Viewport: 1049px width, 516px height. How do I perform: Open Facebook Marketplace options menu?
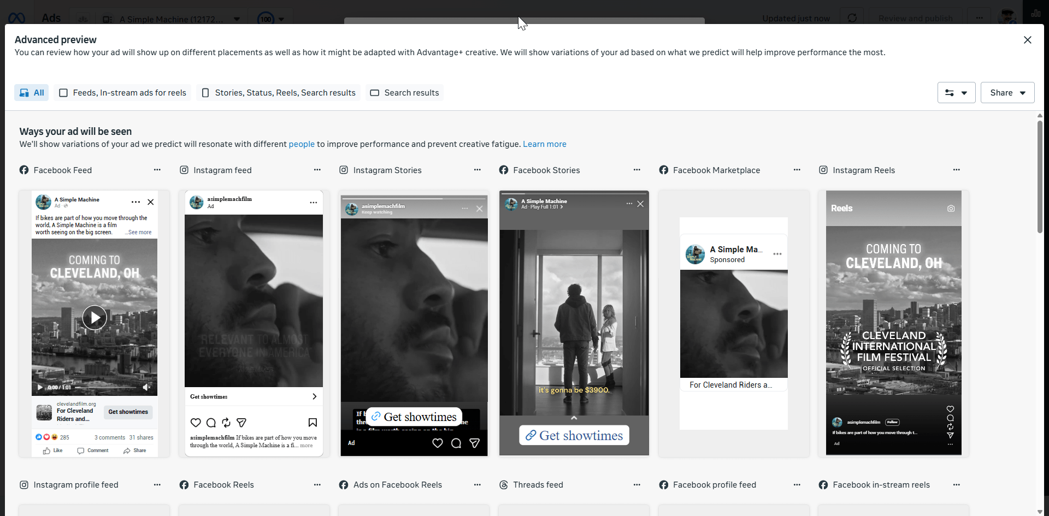click(x=797, y=170)
